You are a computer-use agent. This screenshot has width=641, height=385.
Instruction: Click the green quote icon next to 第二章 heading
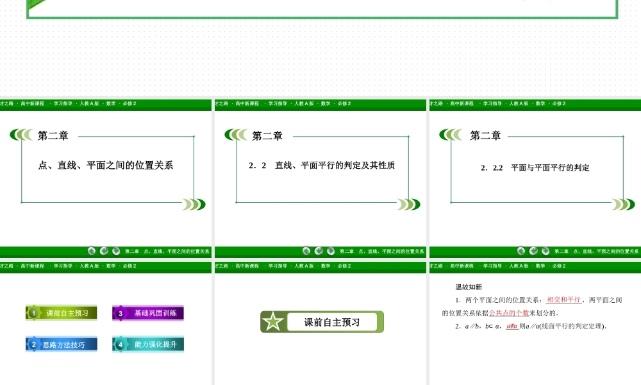tap(19, 135)
